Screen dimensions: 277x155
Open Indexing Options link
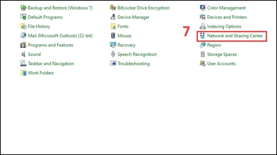point(224,27)
